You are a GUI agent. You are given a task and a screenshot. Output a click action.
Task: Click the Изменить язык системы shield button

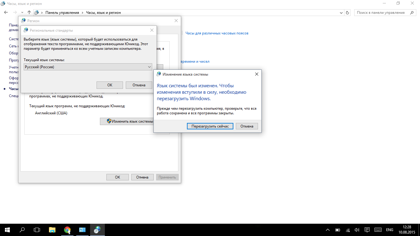pos(129,121)
